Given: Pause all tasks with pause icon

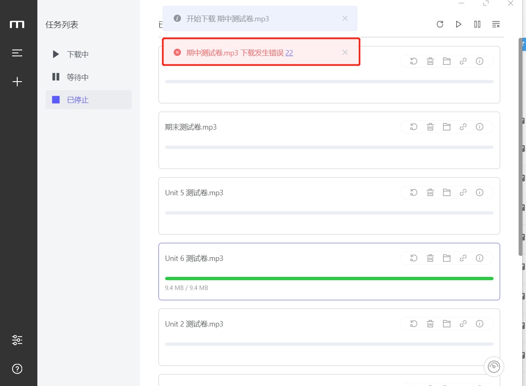Looking at the screenshot, I should pyautogui.click(x=477, y=24).
